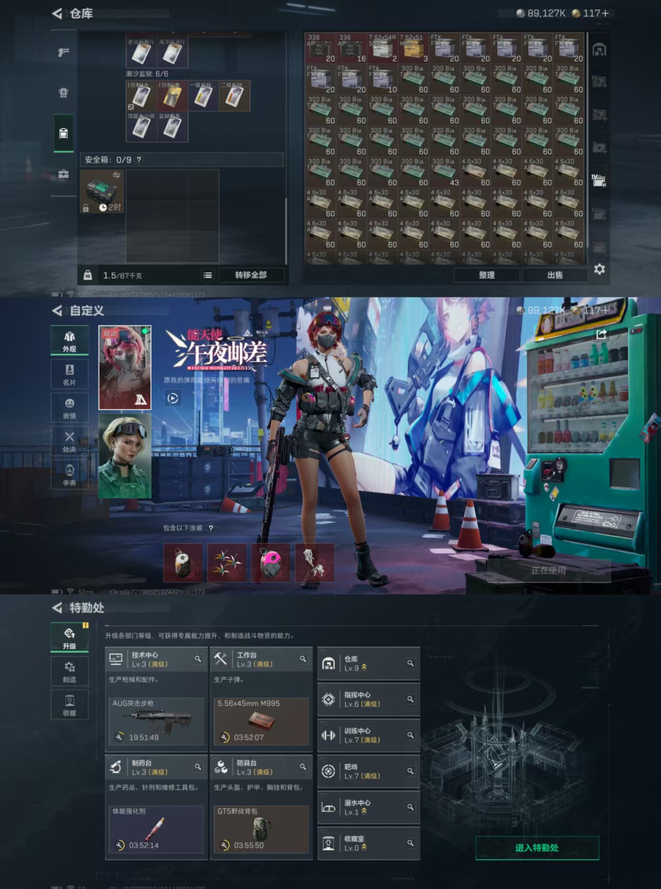This screenshot has height=889, width=661.
Task: Click the question mark beside 安全箱 0/9
Action: [x=139, y=160]
